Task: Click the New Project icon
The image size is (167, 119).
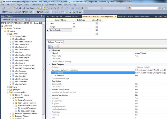Action: tap(4, 8)
